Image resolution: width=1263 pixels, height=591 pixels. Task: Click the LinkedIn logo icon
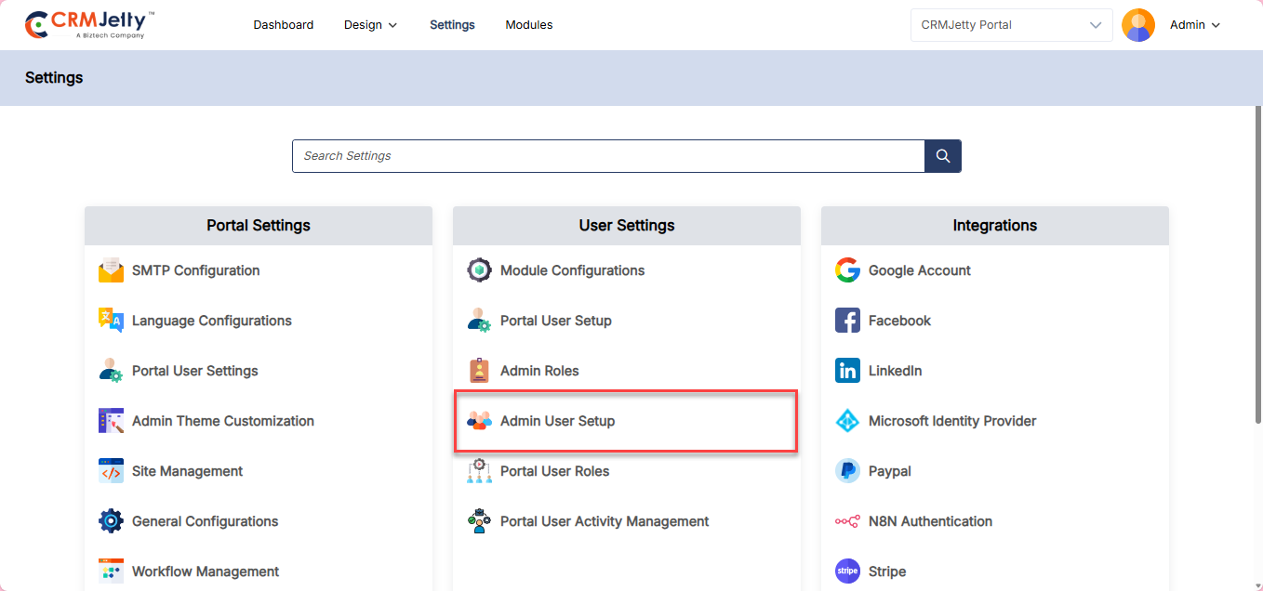click(x=847, y=371)
